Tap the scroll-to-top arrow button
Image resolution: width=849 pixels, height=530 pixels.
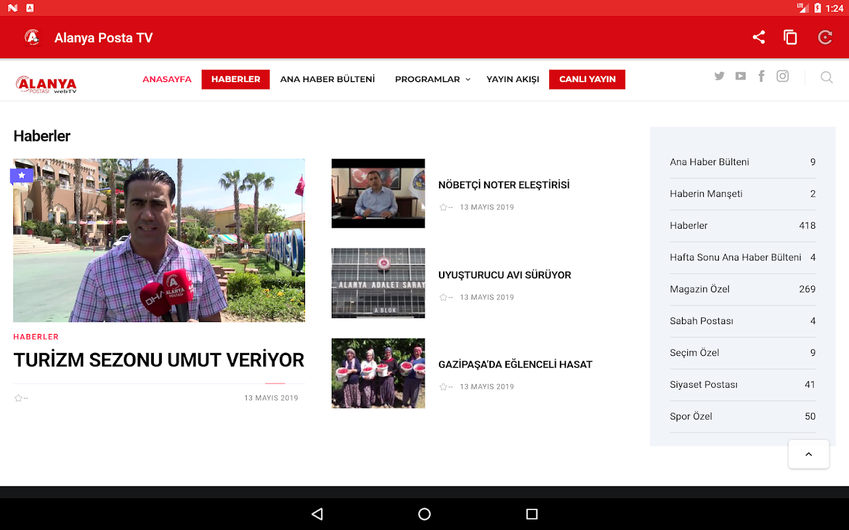[809, 454]
